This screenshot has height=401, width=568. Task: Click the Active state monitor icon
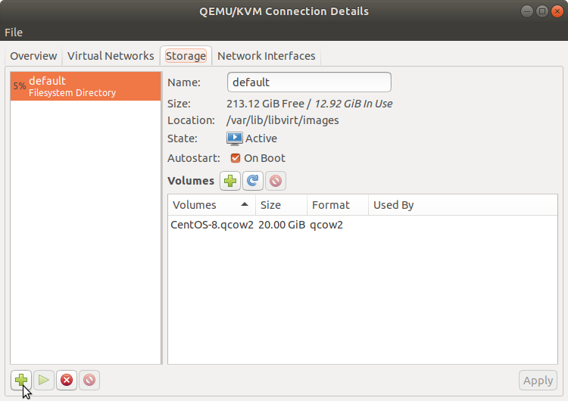(x=235, y=138)
